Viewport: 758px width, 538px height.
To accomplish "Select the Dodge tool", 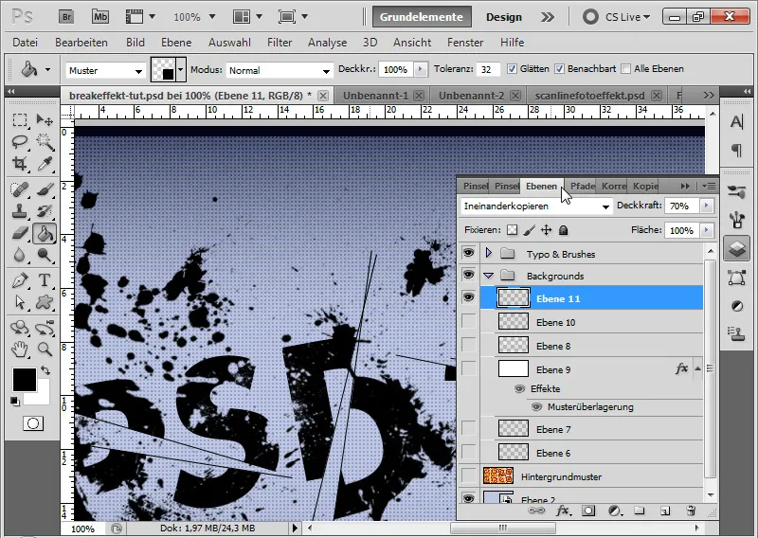I will [45, 255].
